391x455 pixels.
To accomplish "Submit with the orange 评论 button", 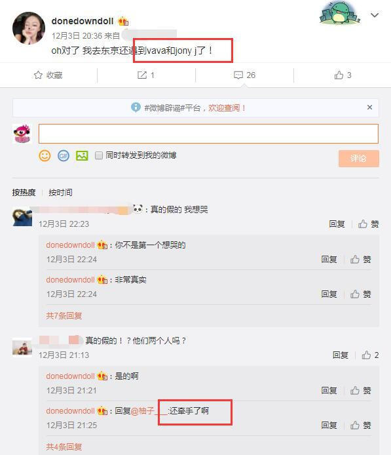I will tap(358, 159).
